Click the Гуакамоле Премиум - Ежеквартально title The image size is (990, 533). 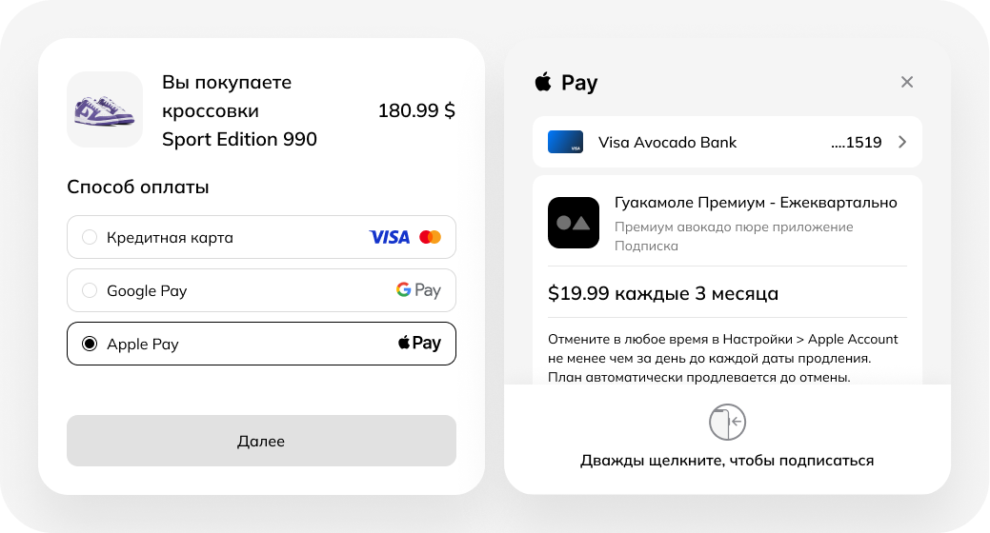(756, 203)
